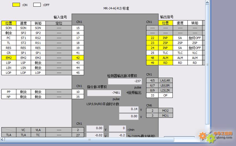Click the LA/LAR encoder output cell
Viewport: 236px width, 146px height.
point(165,80)
